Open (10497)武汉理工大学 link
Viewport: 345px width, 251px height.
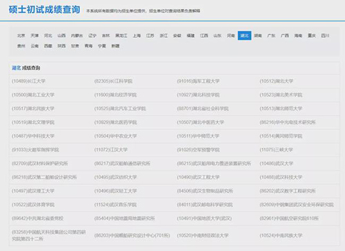pyautogui.click(x=33, y=191)
